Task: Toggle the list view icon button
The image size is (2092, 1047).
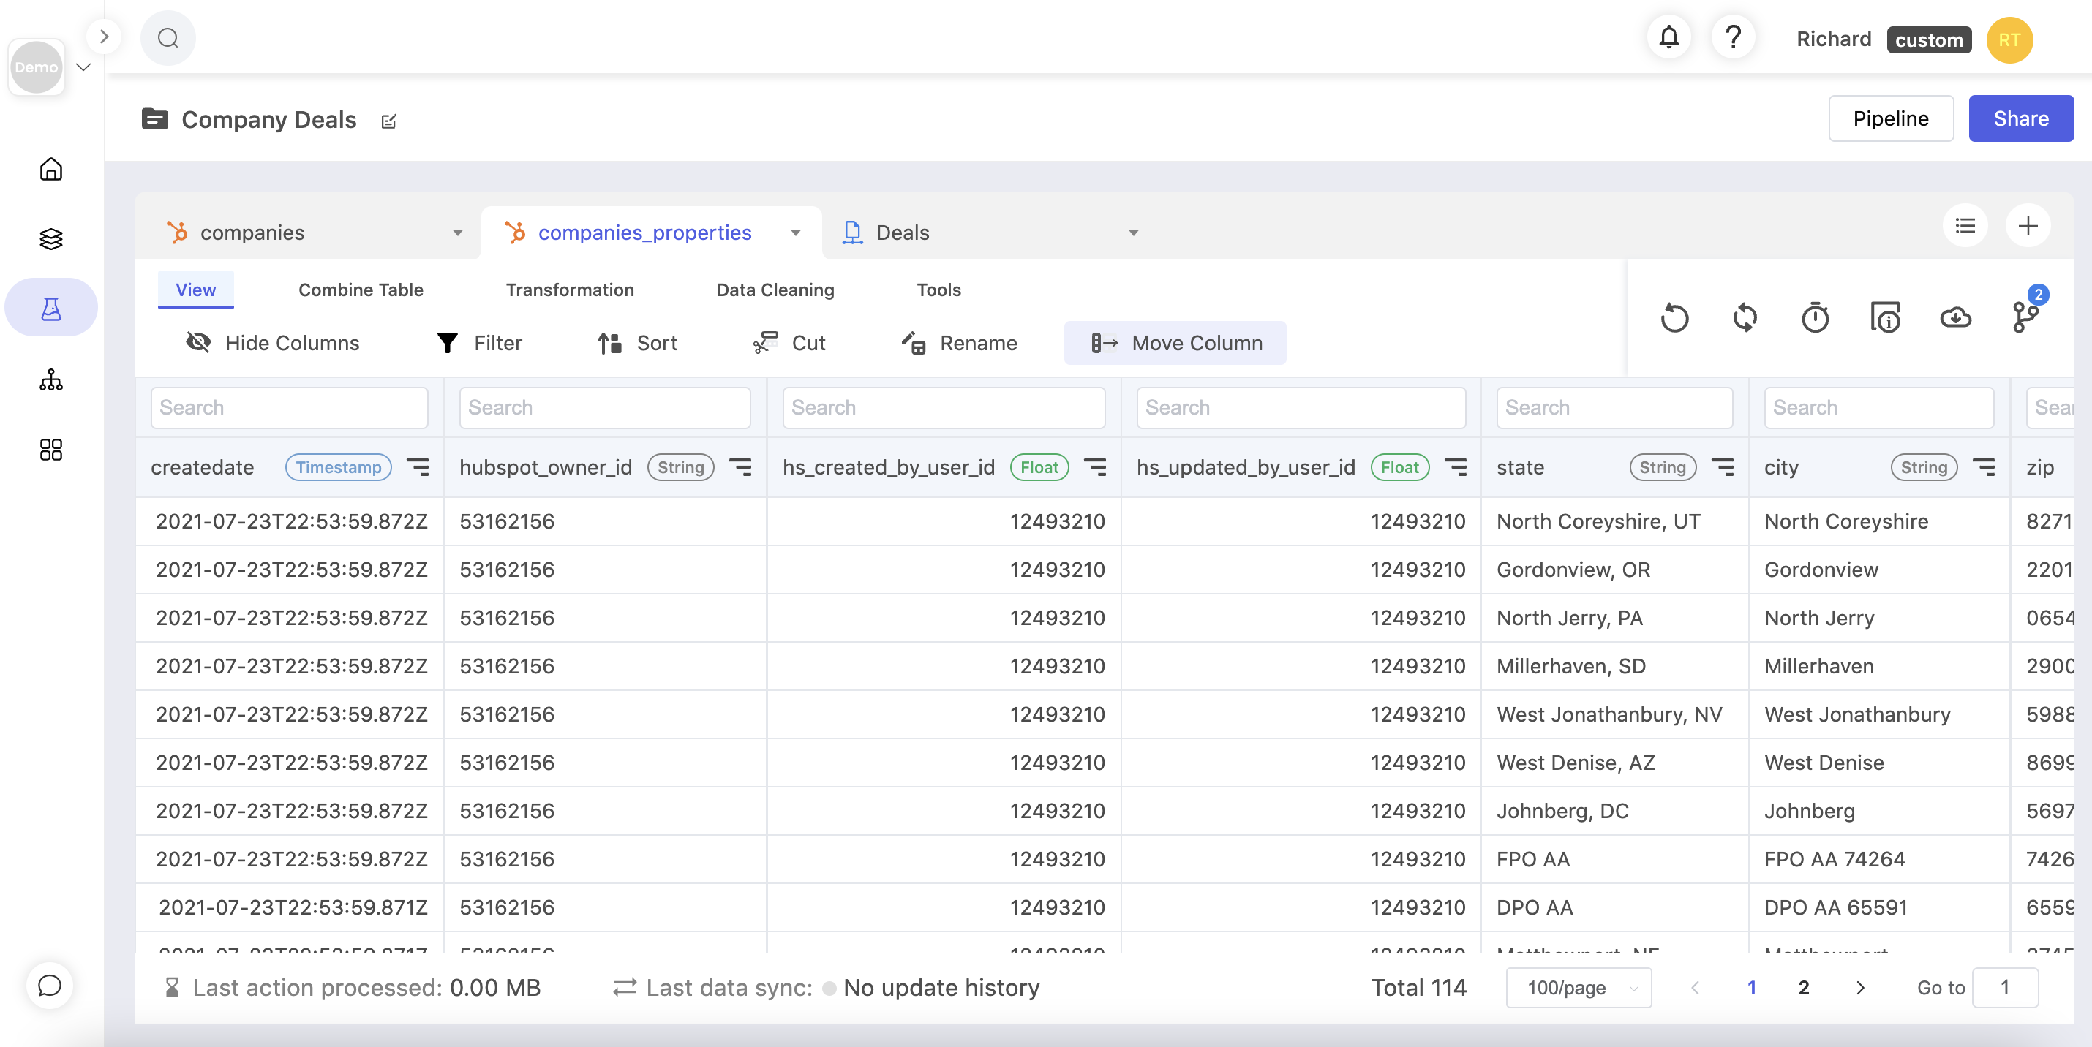Action: pos(1965,226)
